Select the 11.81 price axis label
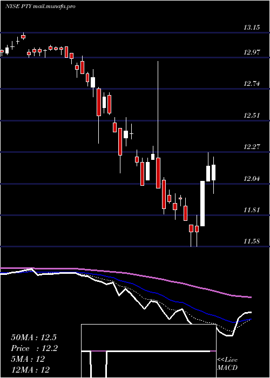Image resolution: width=270 pixels, height=378 pixels. [252, 210]
